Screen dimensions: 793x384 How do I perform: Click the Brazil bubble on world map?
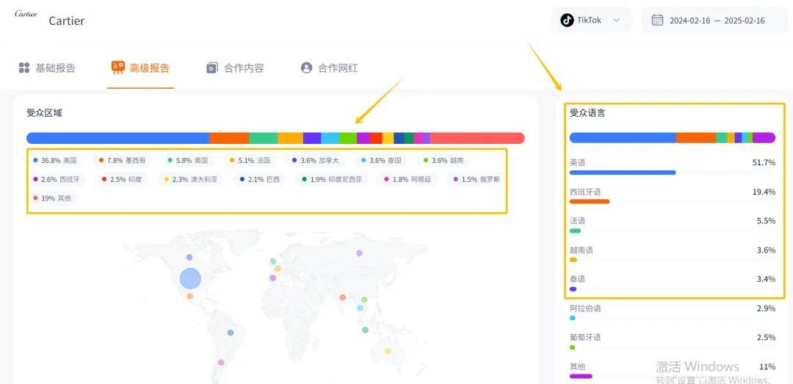[x=231, y=333]
